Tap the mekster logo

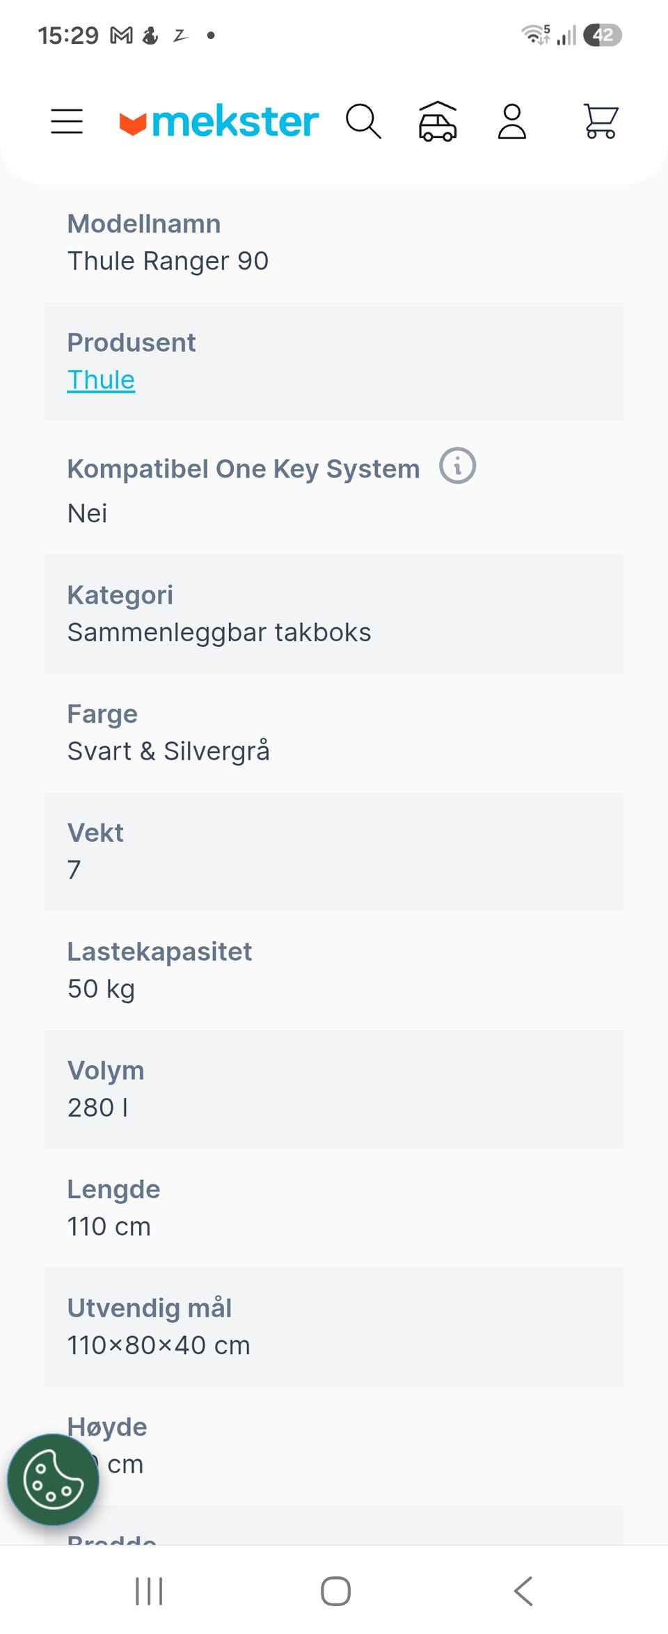pos(218,122)
